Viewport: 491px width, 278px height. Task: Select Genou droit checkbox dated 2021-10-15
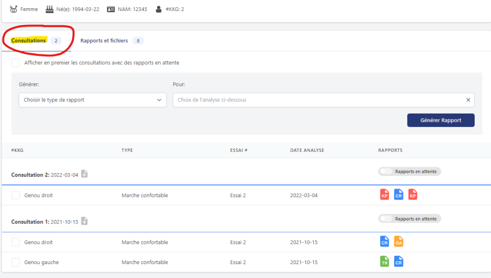(16, 242)
